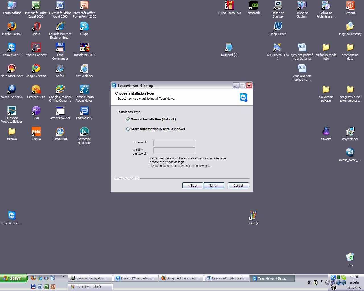Go back with the Back button
364x291 pixels.
(193, 186)
